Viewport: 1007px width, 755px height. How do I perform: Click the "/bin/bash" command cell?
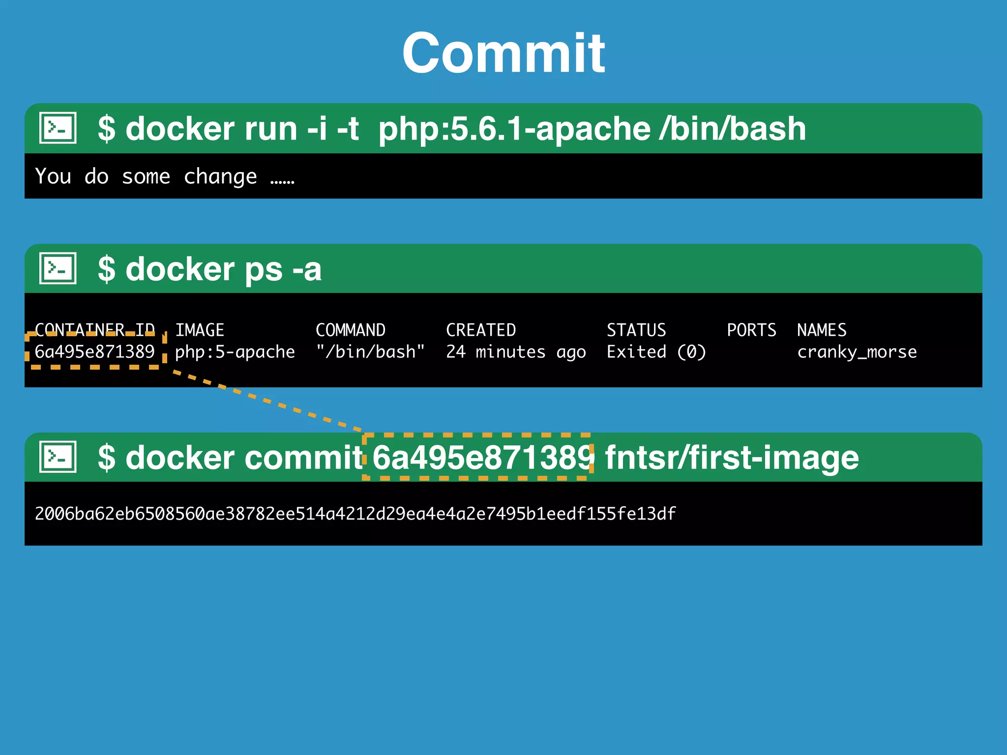click(x=370, y=352)
